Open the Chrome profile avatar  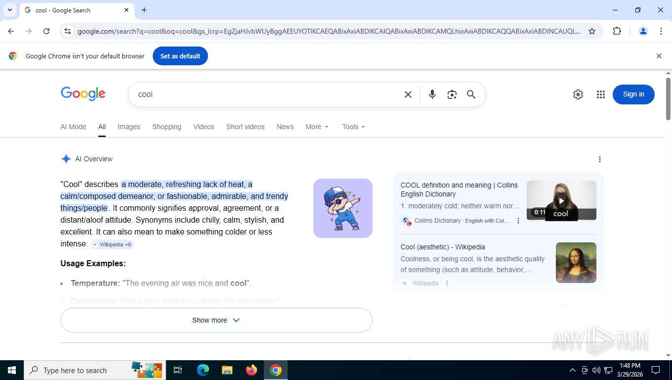(x=643, y=31)
